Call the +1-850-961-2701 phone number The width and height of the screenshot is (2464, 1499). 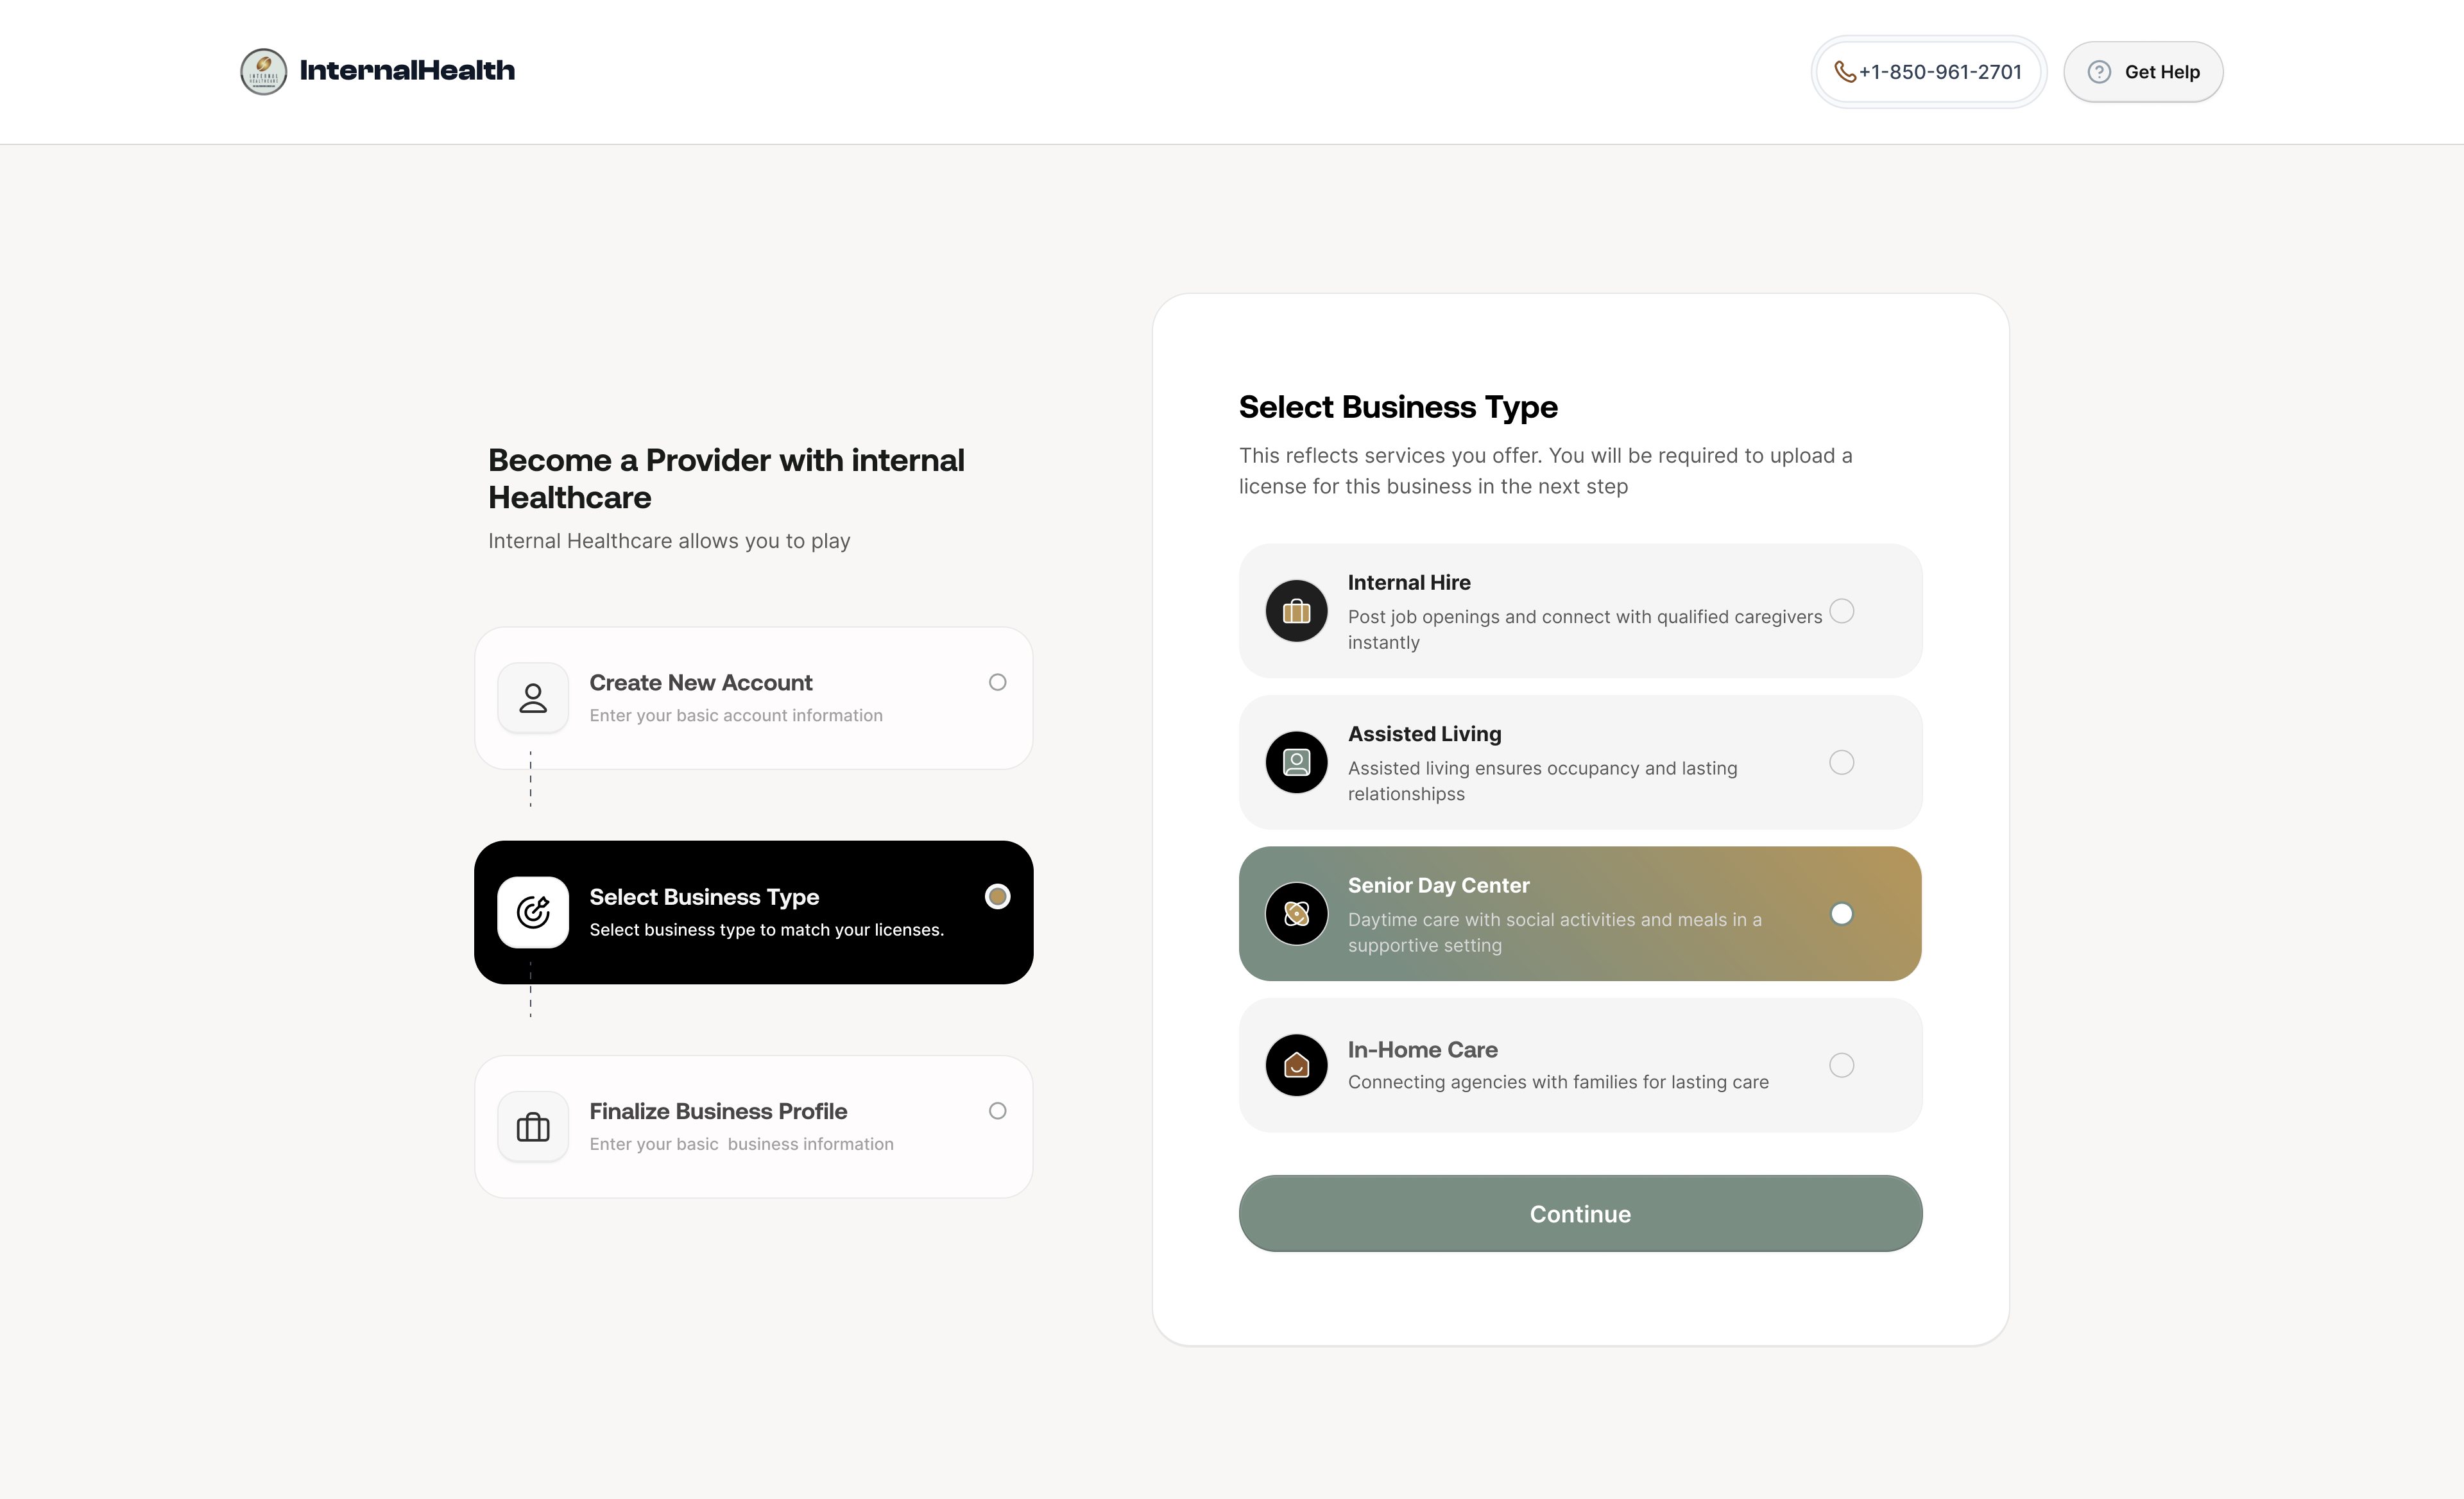(1929, 72)
